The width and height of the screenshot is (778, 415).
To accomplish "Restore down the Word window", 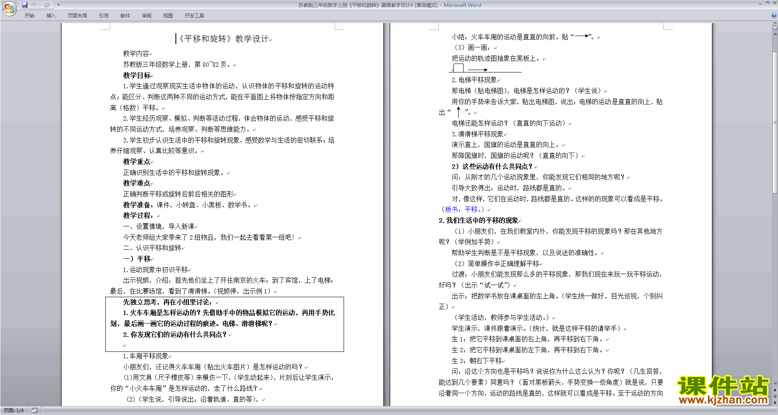I will [x=767, y=3].
